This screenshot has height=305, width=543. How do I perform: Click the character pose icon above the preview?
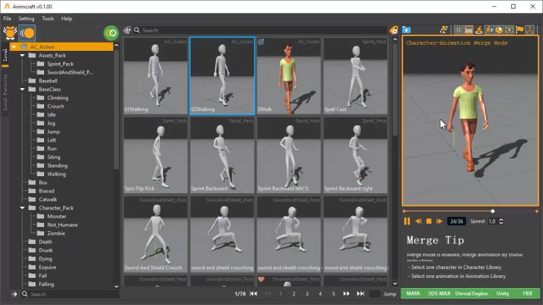click(444, 30)
